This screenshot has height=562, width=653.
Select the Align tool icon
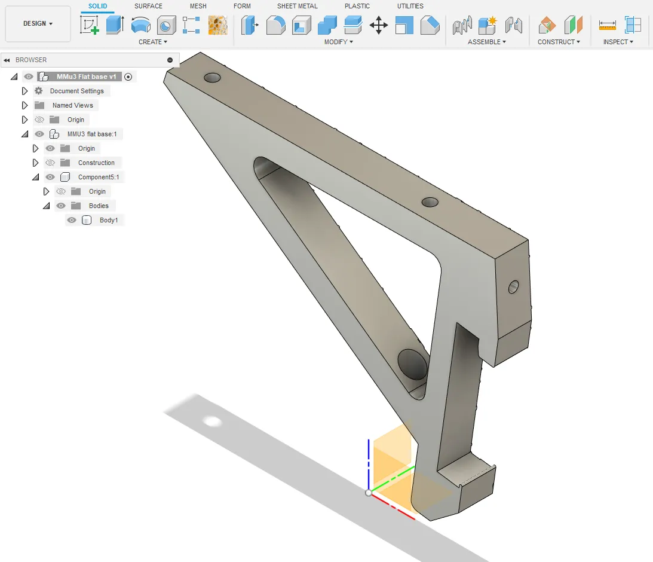point(404,25)
